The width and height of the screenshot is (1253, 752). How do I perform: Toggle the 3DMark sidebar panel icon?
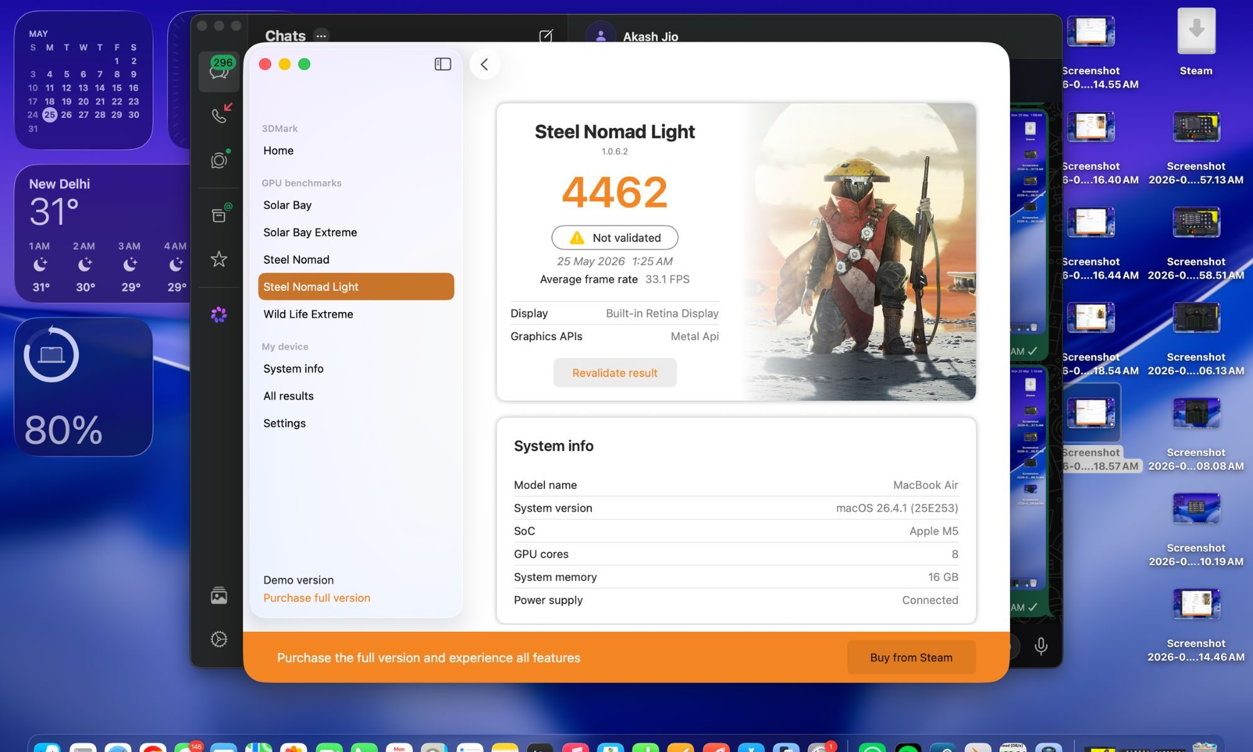[x=442, y=64]
